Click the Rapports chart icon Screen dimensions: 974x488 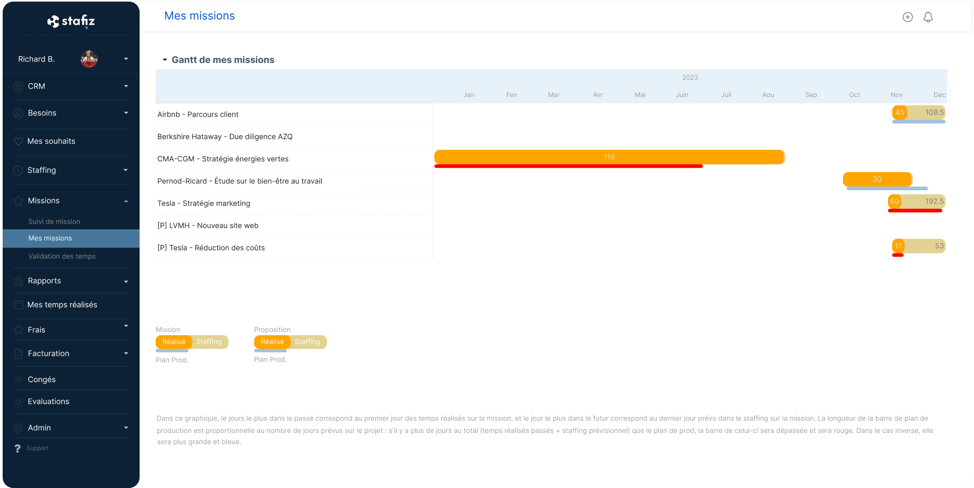point(18,281)
